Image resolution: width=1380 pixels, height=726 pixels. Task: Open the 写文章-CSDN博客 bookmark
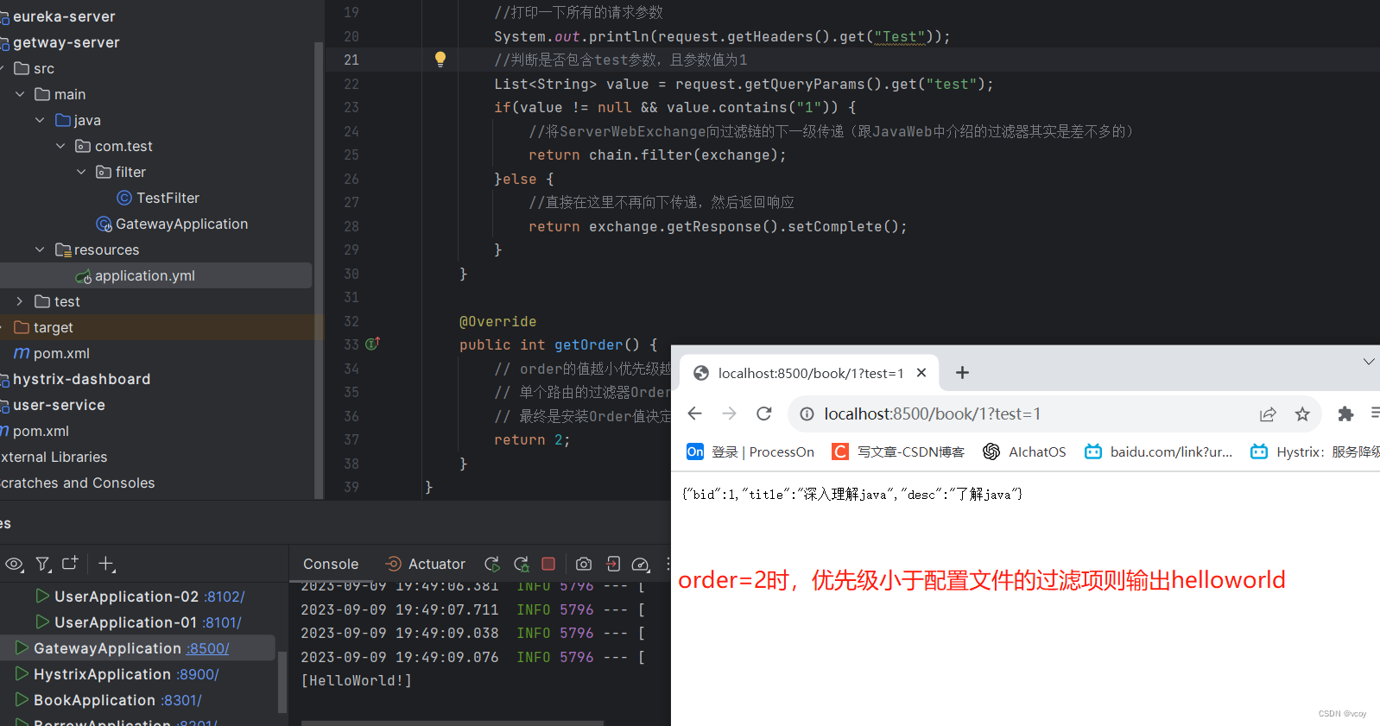[898, 451]
